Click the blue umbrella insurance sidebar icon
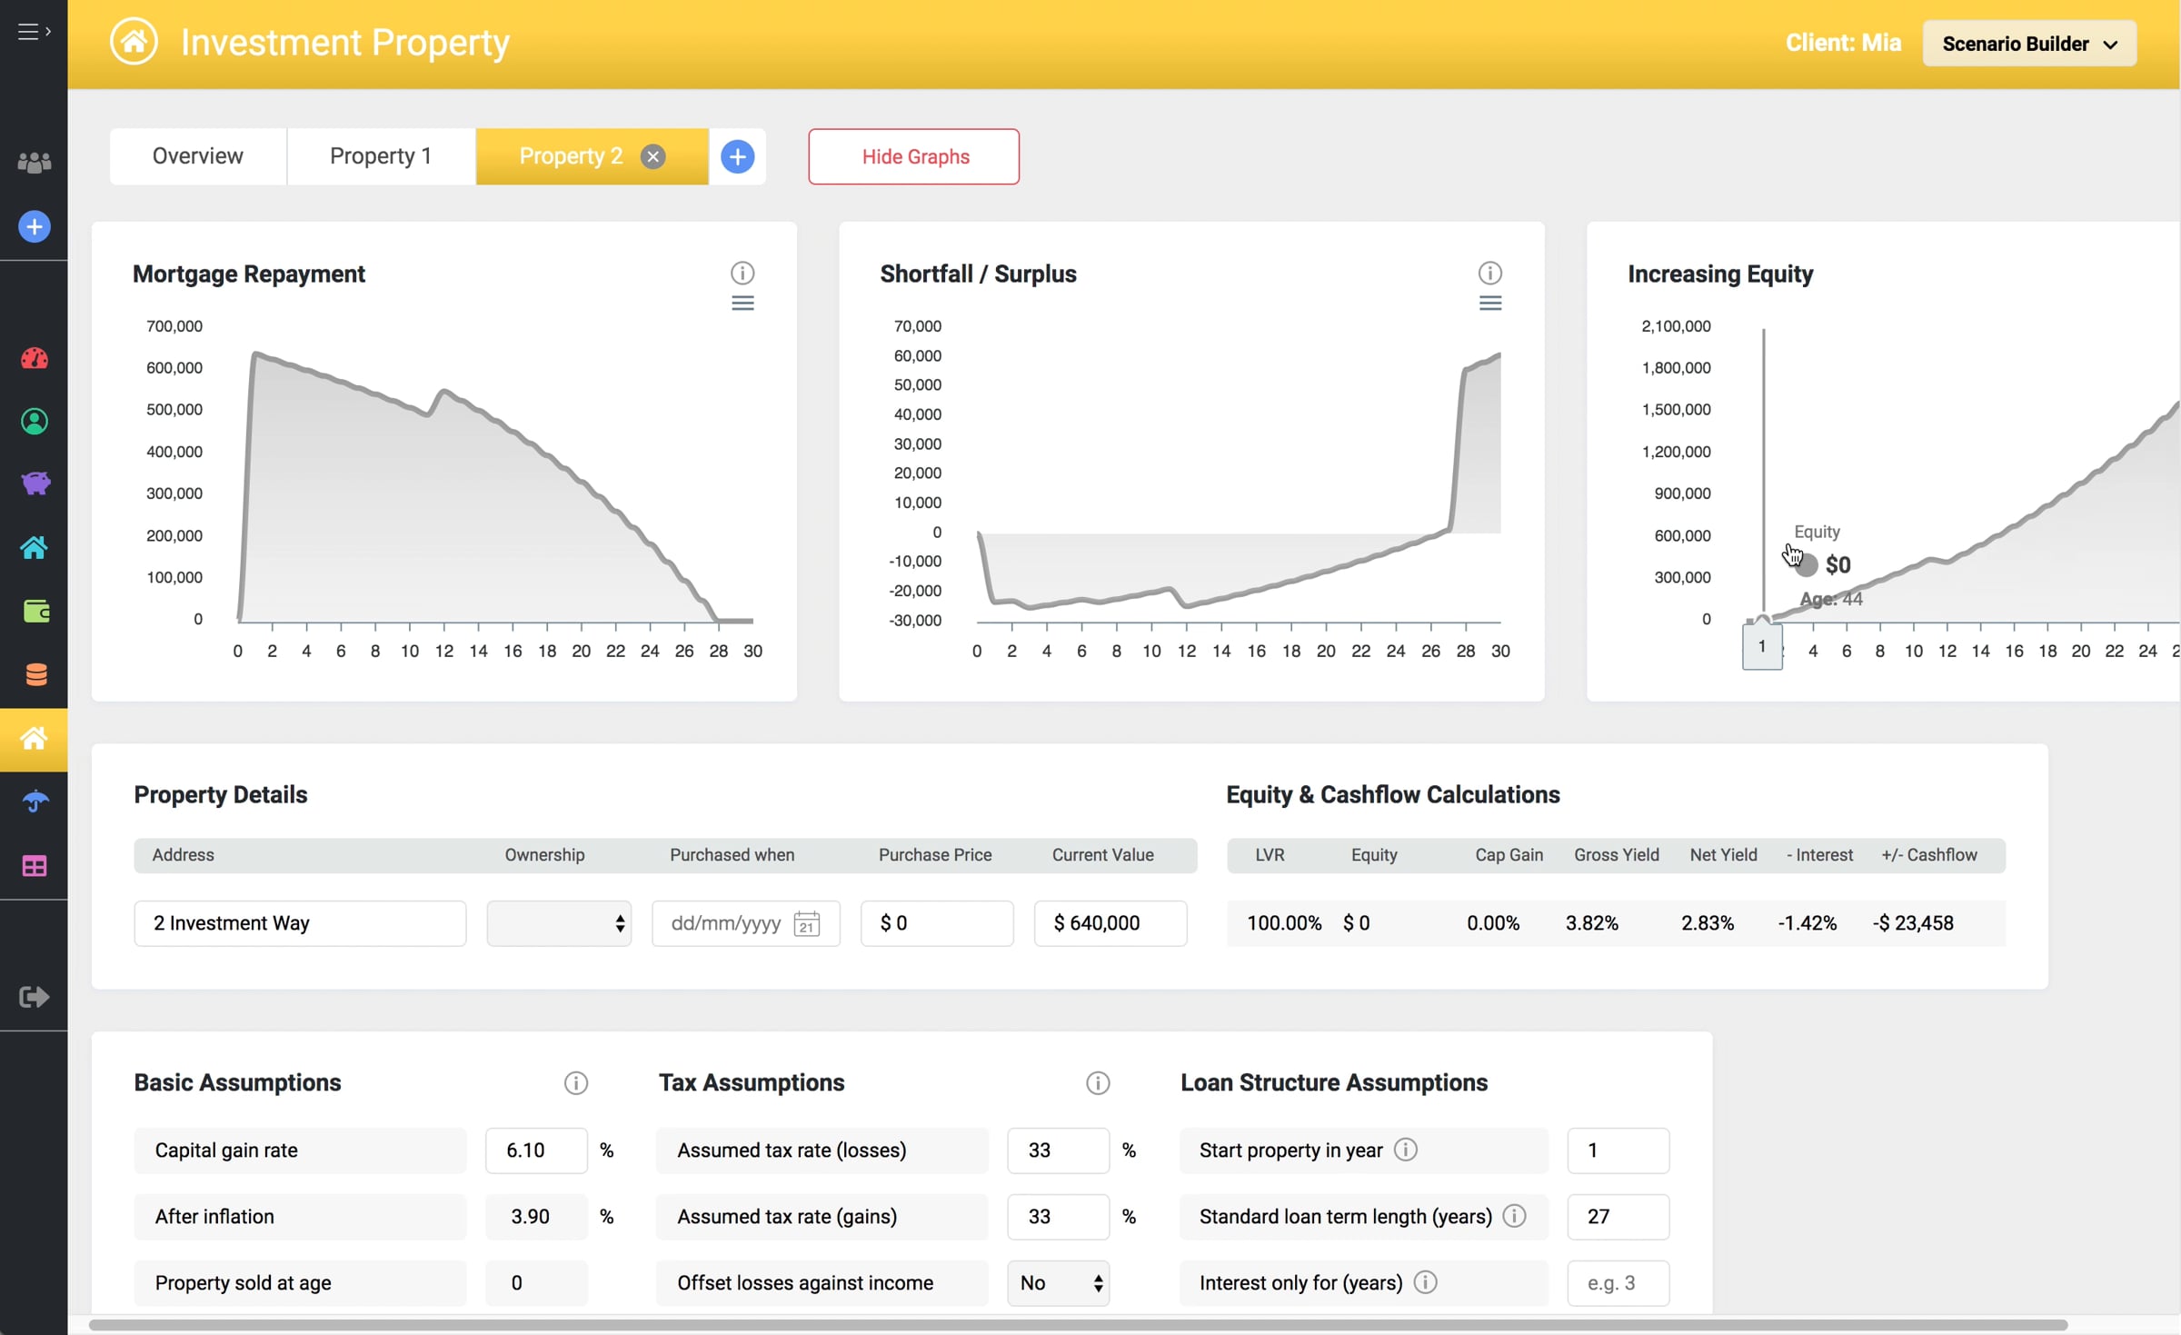The height and width of the screenshot is (1335, 2181). (x=35, y=801)
